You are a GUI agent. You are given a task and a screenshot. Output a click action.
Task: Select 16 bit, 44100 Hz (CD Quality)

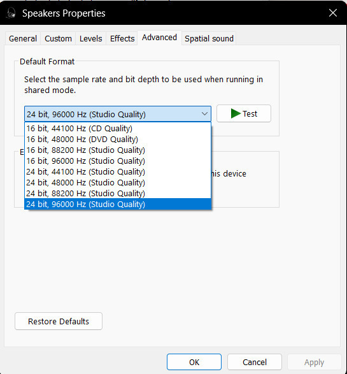[118, 128]
